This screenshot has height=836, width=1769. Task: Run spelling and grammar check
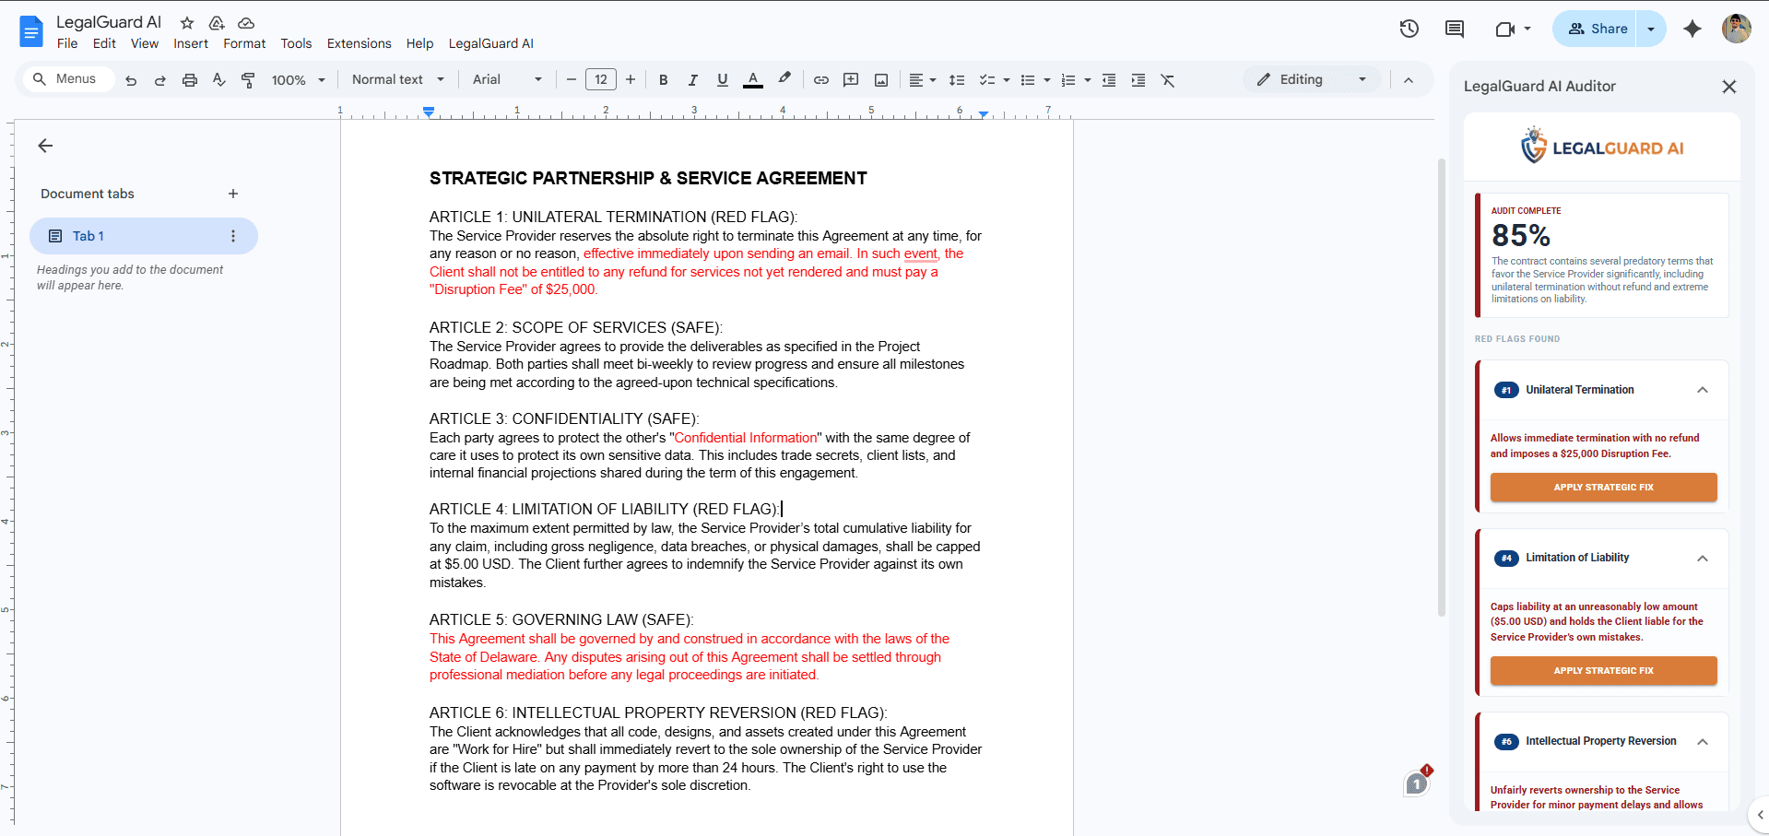(x=219, y=80)
